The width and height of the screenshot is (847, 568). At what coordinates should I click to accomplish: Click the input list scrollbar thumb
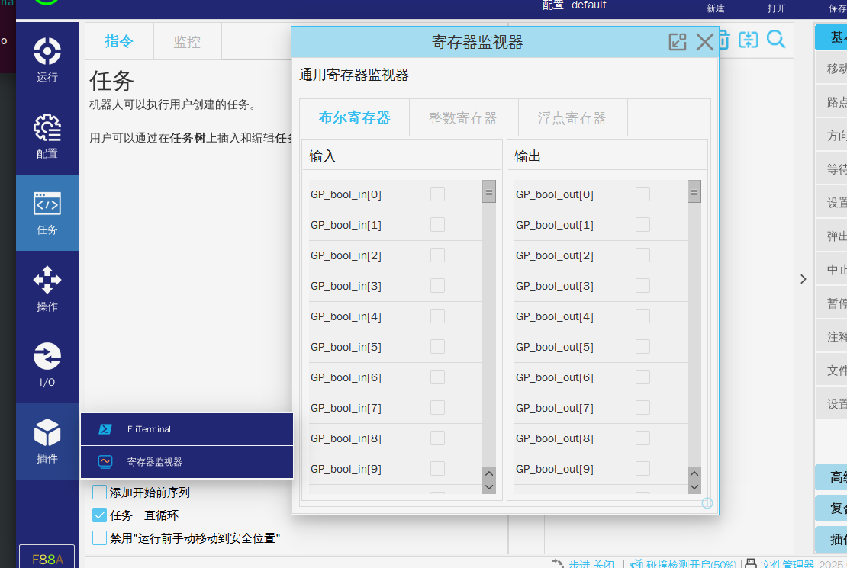(489, 191)
